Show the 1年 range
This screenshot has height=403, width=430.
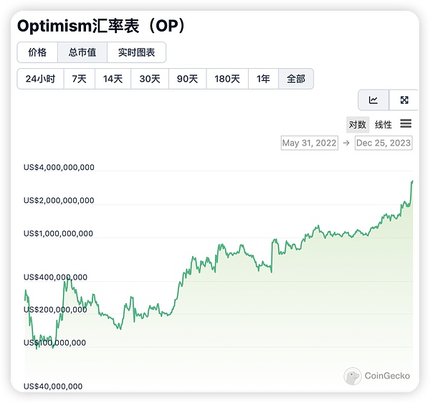tap(264, 79)
